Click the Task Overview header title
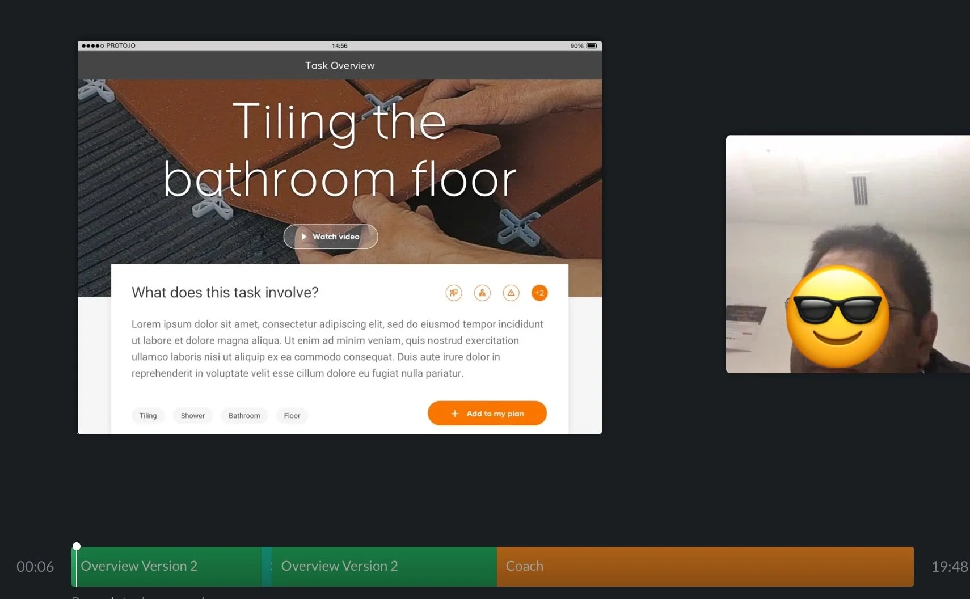Screen dimensions: 970x599 click(x=340, y=65)
